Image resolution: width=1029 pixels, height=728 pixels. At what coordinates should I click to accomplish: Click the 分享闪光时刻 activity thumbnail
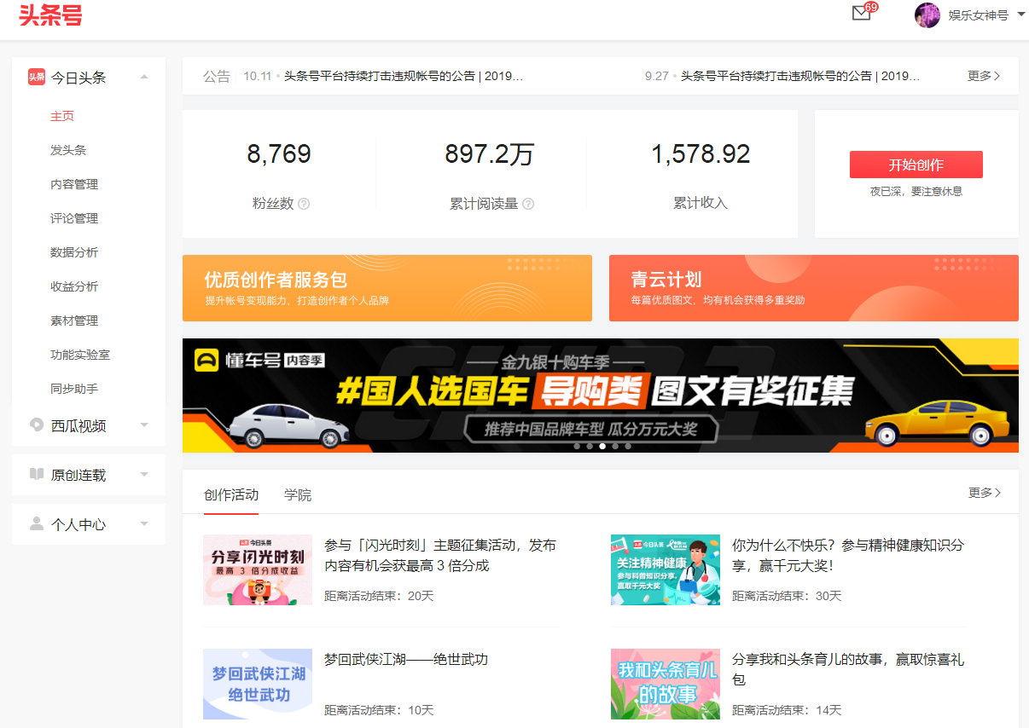point(257,569)
